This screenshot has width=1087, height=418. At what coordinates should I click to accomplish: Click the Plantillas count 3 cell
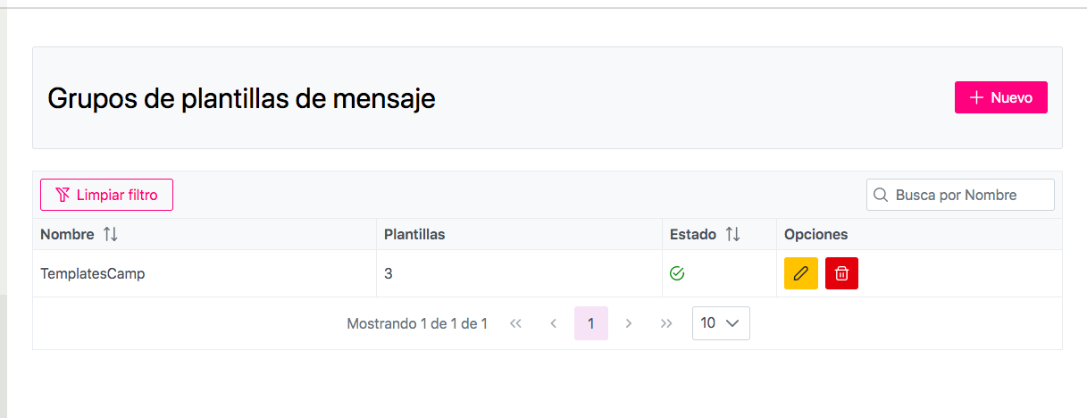[389, 274]
